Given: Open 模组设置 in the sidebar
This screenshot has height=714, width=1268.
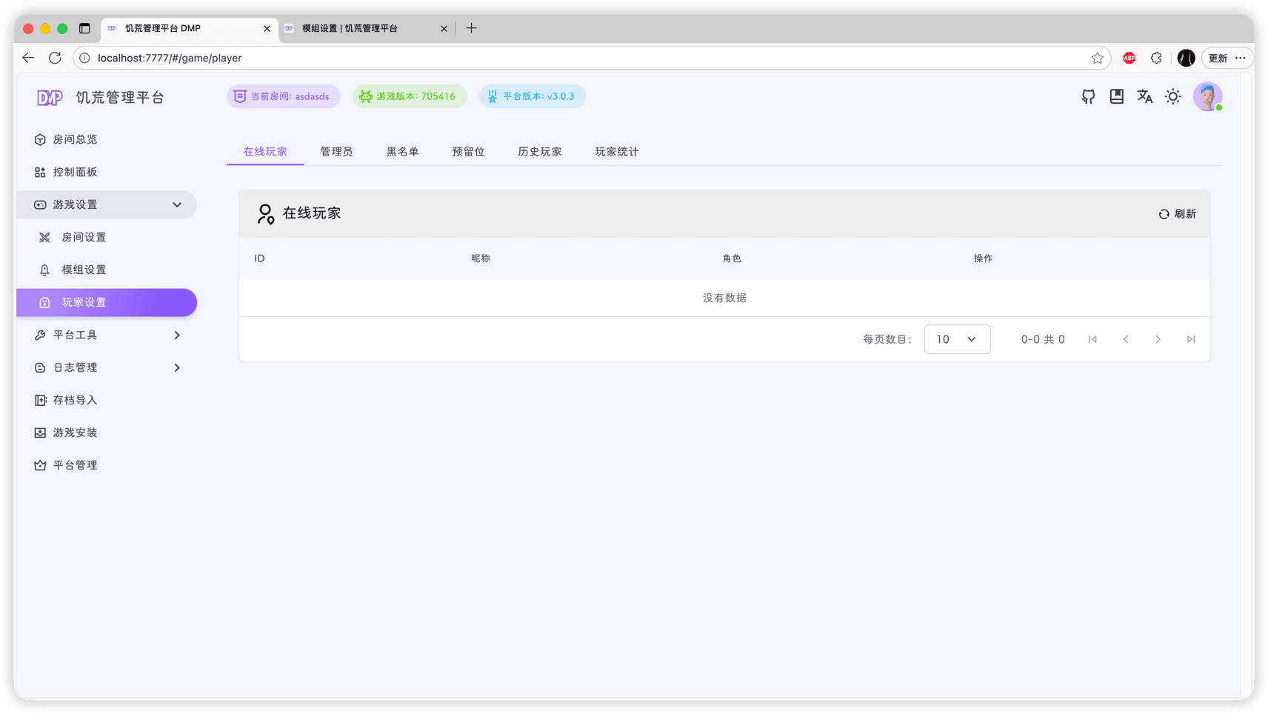Looking at the screenshot, I should tap(81, 269).
